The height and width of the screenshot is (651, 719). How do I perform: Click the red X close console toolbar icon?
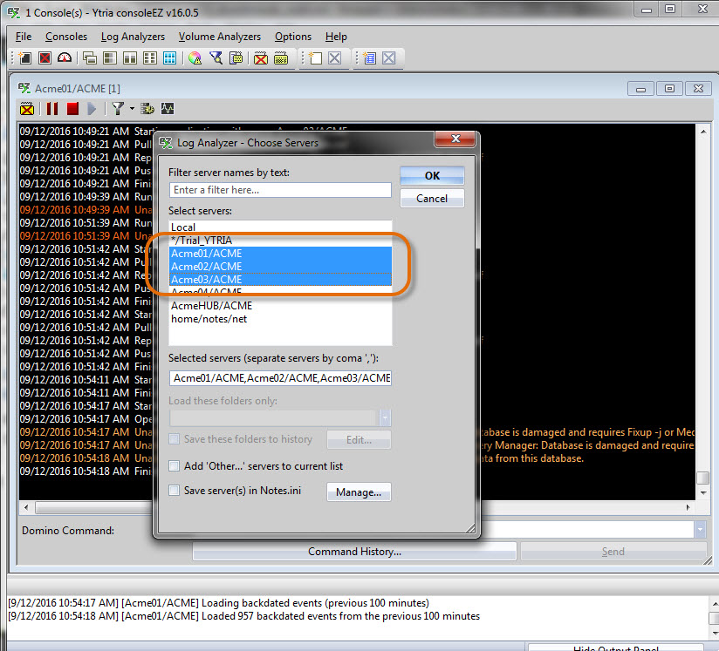tap(45, 58)
